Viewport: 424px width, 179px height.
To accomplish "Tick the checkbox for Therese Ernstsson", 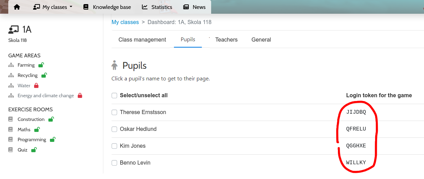I will click(114, 112).
